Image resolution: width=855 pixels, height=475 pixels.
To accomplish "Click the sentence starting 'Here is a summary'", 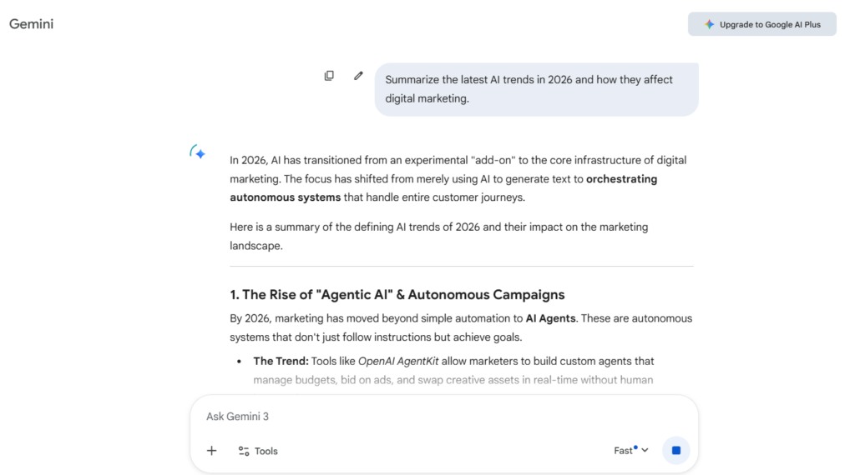I will pyautogui.click(x=439, y=236).
